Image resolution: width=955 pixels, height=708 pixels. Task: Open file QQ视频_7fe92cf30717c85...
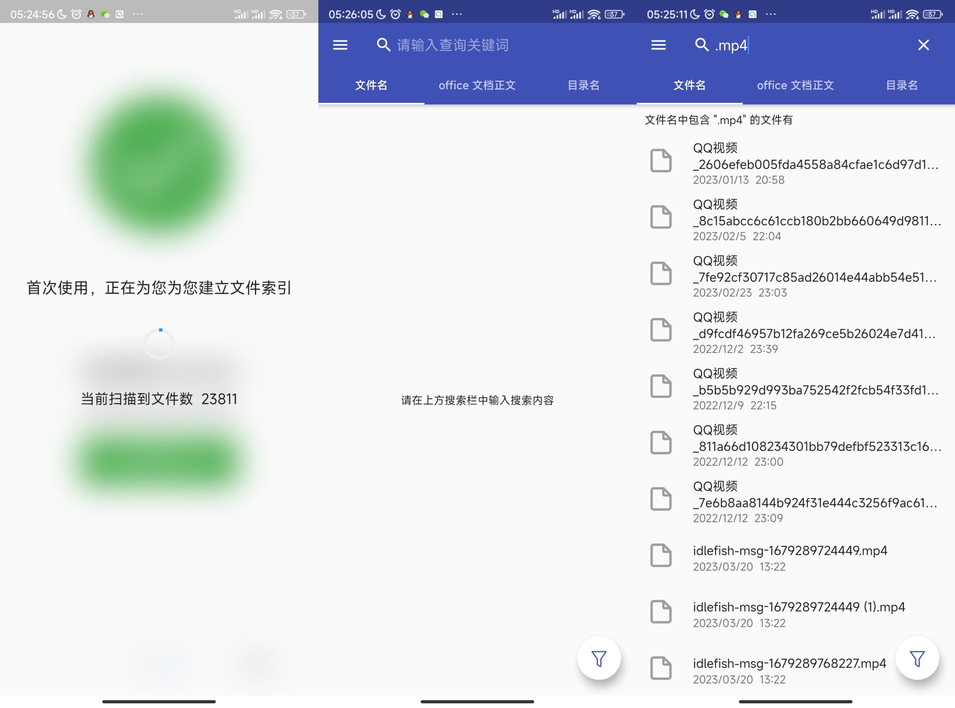pos(796,276)
